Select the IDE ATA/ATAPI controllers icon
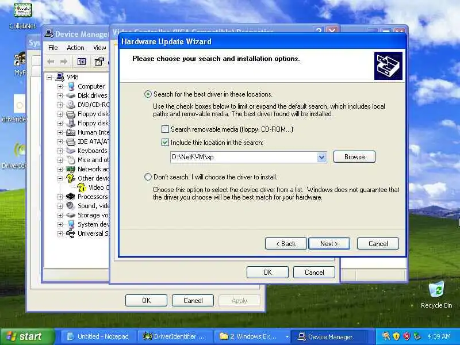 (71, 141)
